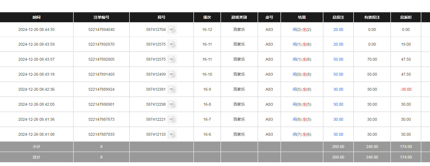Click the result 闲(9) 庄(5) in session 16-8
Image resolution: width=430 pixels, height=166 pixels.
(x=302, y=105)
